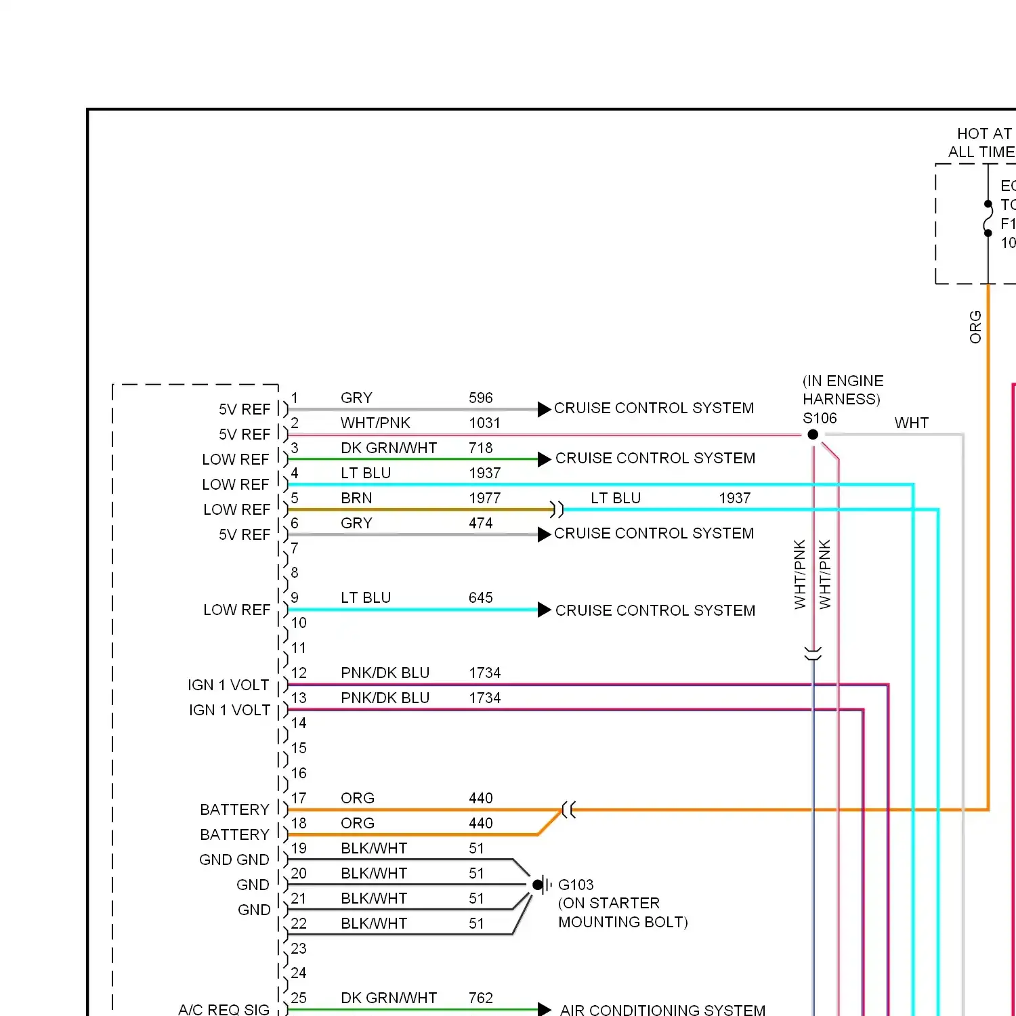Click the arrowhead on GRY 596 wire

(x=544, y=409)
